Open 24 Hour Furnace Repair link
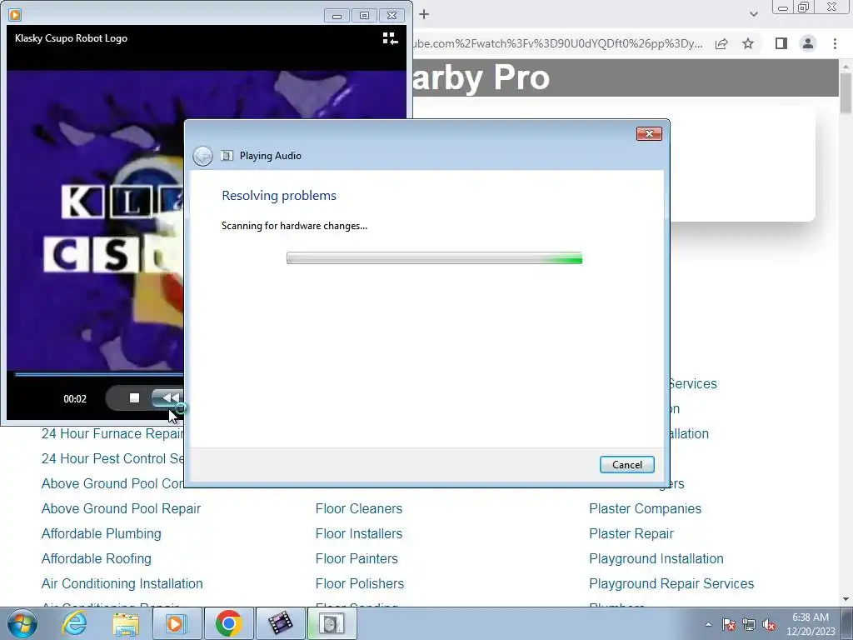This screenshot has height=640, width=853. point(112,433)
